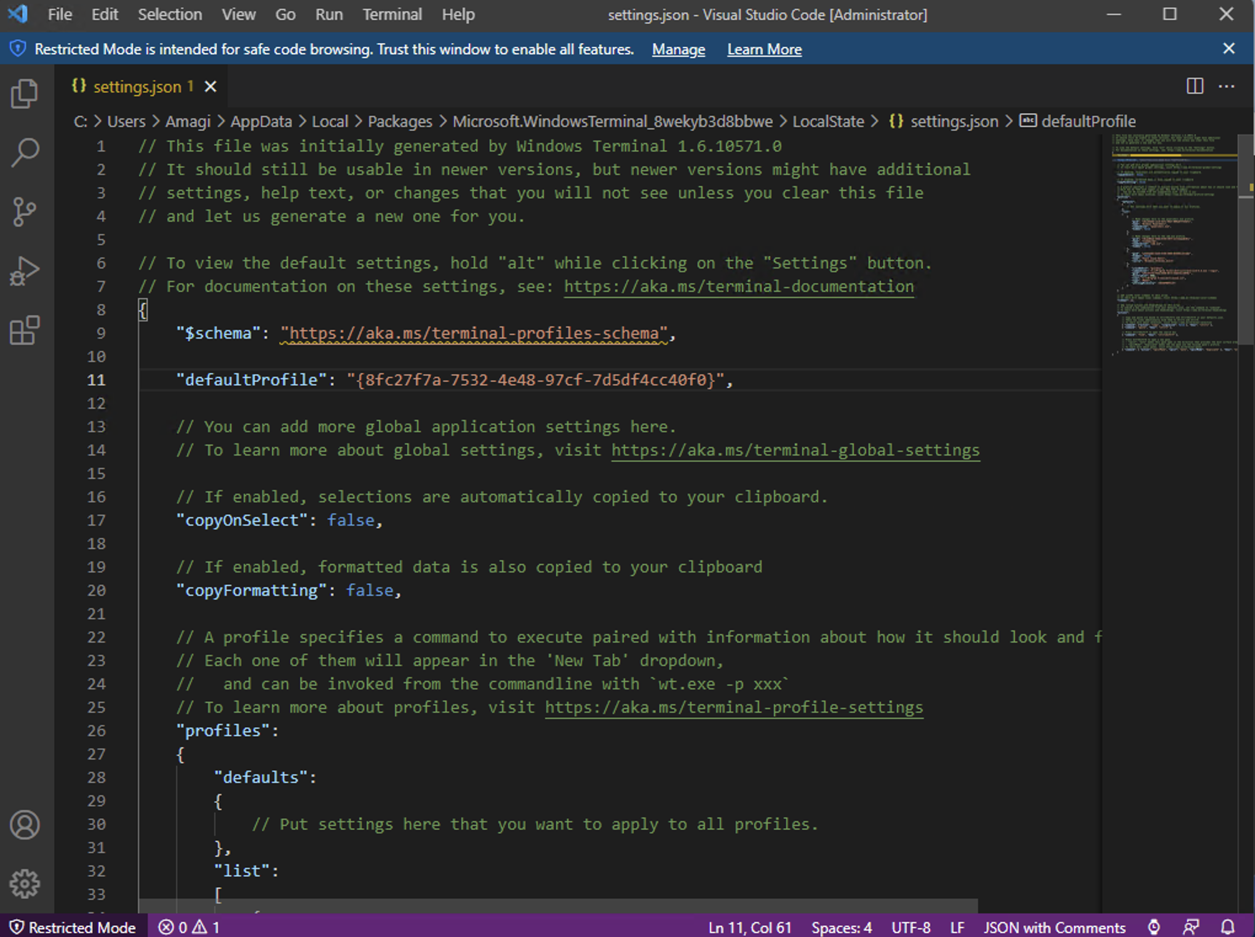
Task: Open the Run and Debug view
Action: [x=25, y=271]
